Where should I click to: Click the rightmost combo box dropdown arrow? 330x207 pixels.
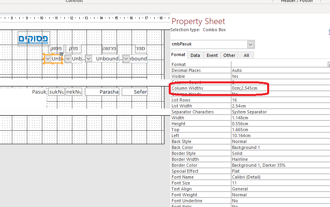point(126,59)
